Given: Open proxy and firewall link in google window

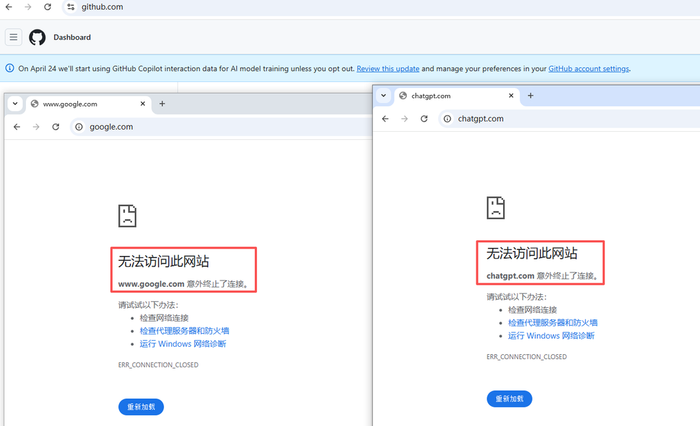Looking at the screenshot, I should pyautogui.click(x=185, y=330).
